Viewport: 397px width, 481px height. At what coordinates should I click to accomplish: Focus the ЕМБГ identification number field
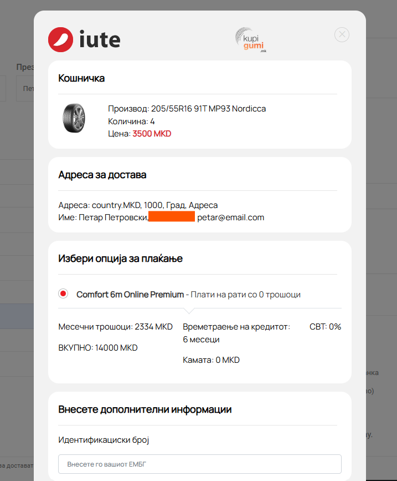[200, 464]
